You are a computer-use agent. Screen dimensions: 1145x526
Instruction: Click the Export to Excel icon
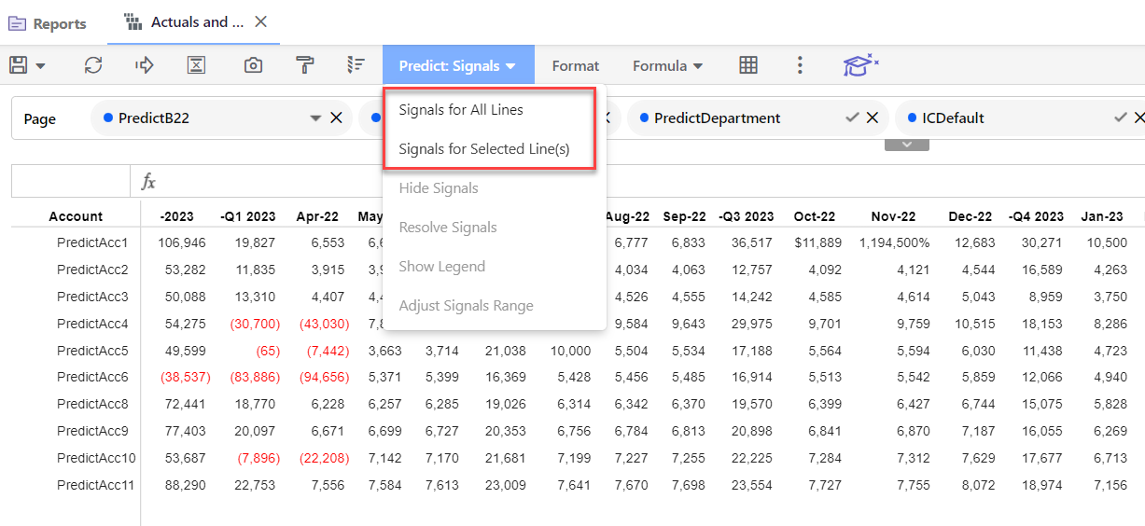point(196,65)
